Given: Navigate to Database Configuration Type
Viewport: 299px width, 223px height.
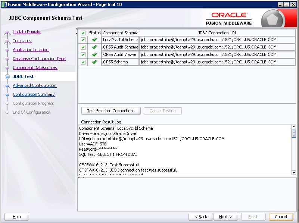Looking at the screenshot, I should click(39, 59).
